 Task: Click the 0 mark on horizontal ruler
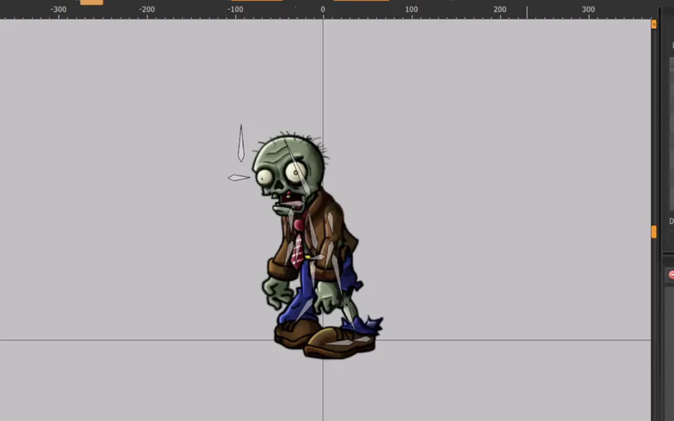[323, 10]
